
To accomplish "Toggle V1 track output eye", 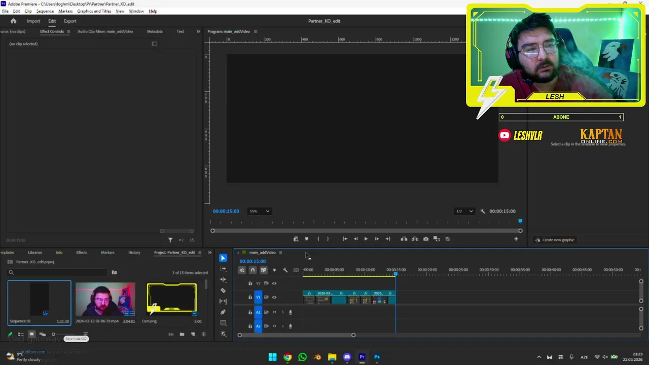I will pos(274,297).
